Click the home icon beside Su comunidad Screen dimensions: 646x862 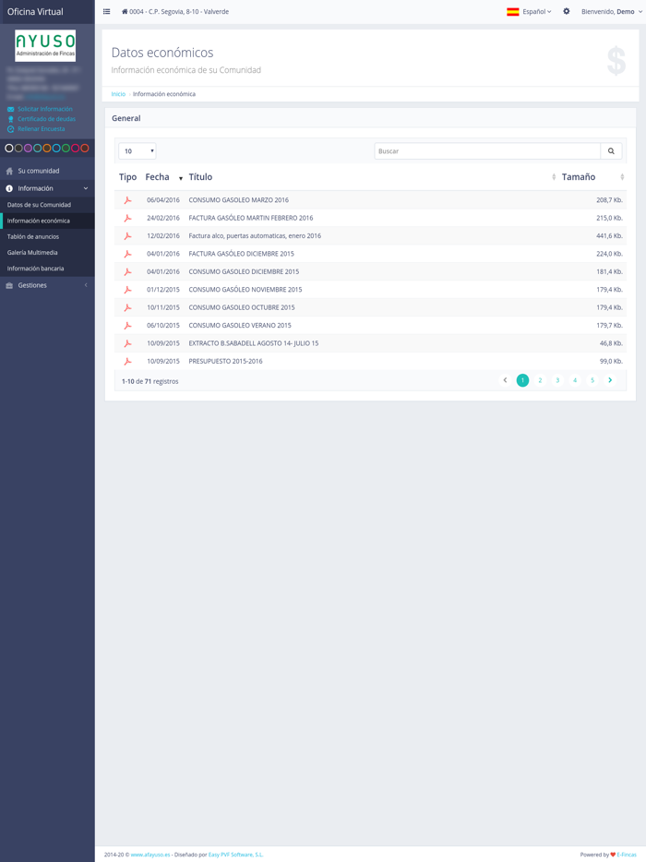[x=9, y=171]
